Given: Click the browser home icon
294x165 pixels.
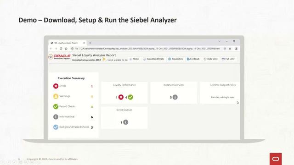Looking at the screenshot, I should (66, 49).
